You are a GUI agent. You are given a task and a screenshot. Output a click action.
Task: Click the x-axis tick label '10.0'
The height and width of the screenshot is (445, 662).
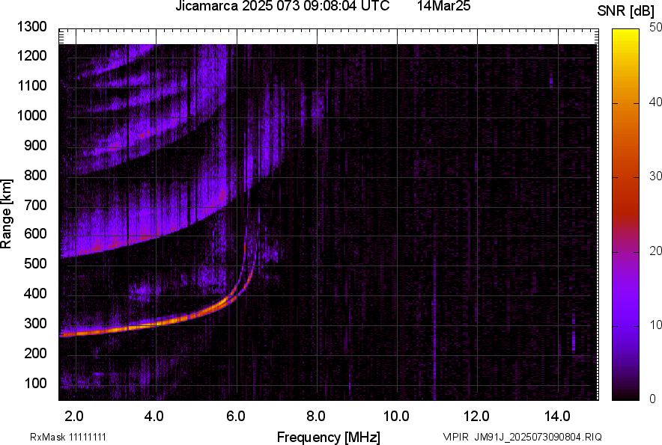(396, 417)
